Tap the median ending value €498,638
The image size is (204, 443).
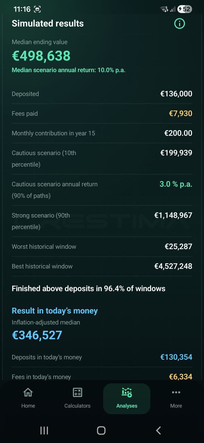[41, 56]
